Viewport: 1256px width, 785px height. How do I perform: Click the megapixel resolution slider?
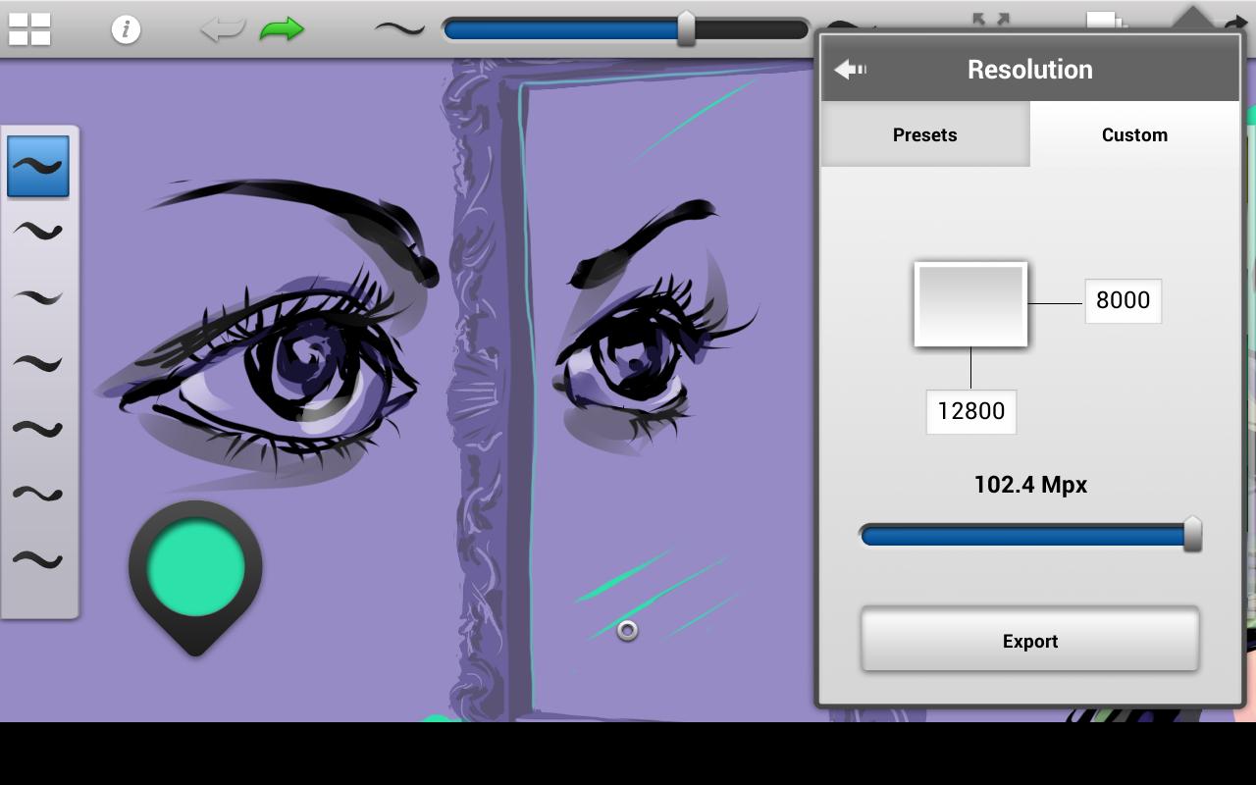click(x=1030, y=535)
